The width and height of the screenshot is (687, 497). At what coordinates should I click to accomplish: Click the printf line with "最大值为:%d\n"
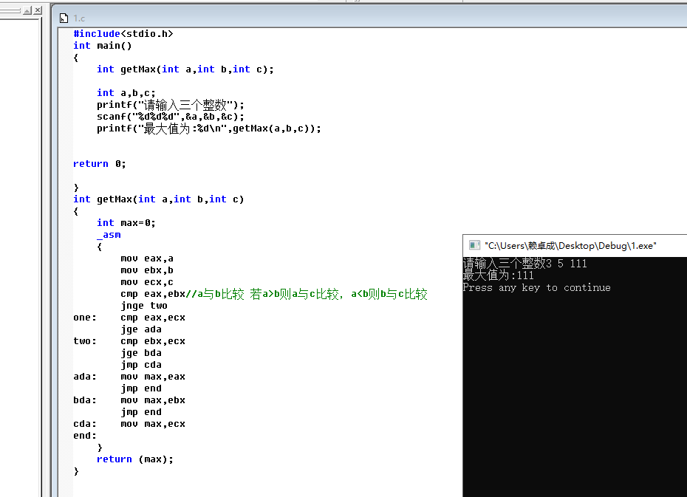point(208,128)
